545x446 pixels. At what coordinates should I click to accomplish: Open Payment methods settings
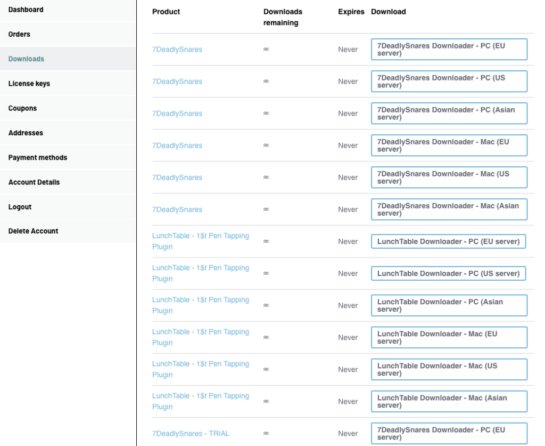(38, 158)
